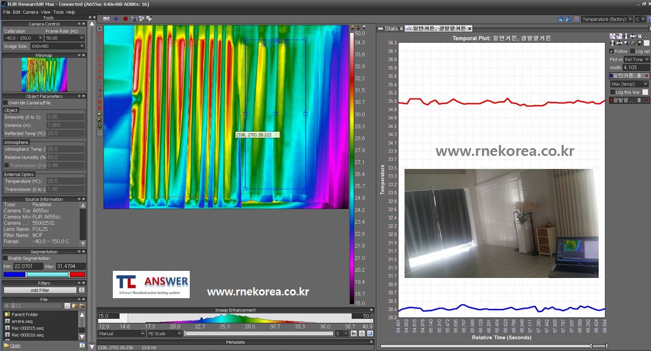Click the print icon in the plot tools

632,43
